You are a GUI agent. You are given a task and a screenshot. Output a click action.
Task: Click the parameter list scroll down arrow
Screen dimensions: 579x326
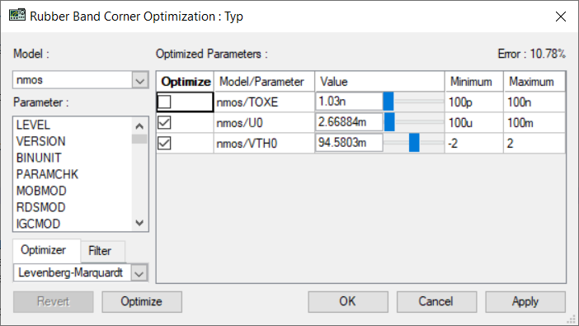pyautogui.click(x=139, y=223)
